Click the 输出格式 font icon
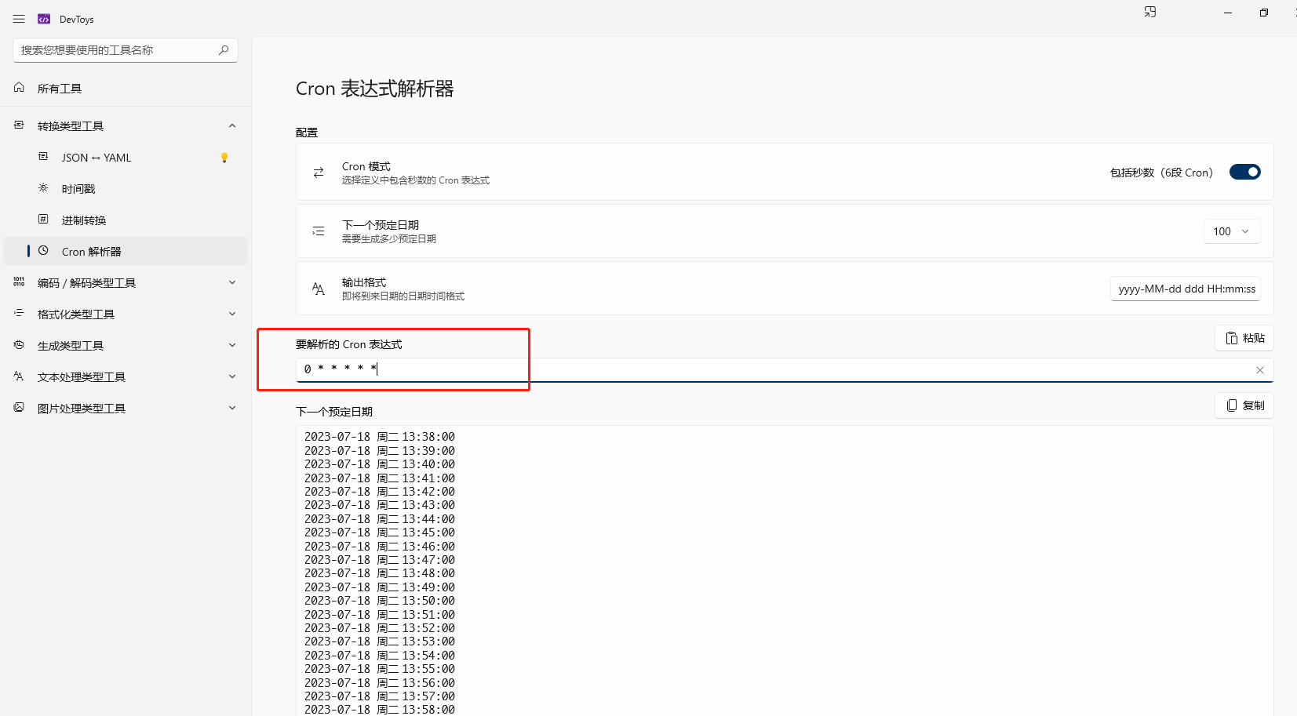The height and width of the screenshot is (716, 1297). pyautogui.click(x=319, y=289)
